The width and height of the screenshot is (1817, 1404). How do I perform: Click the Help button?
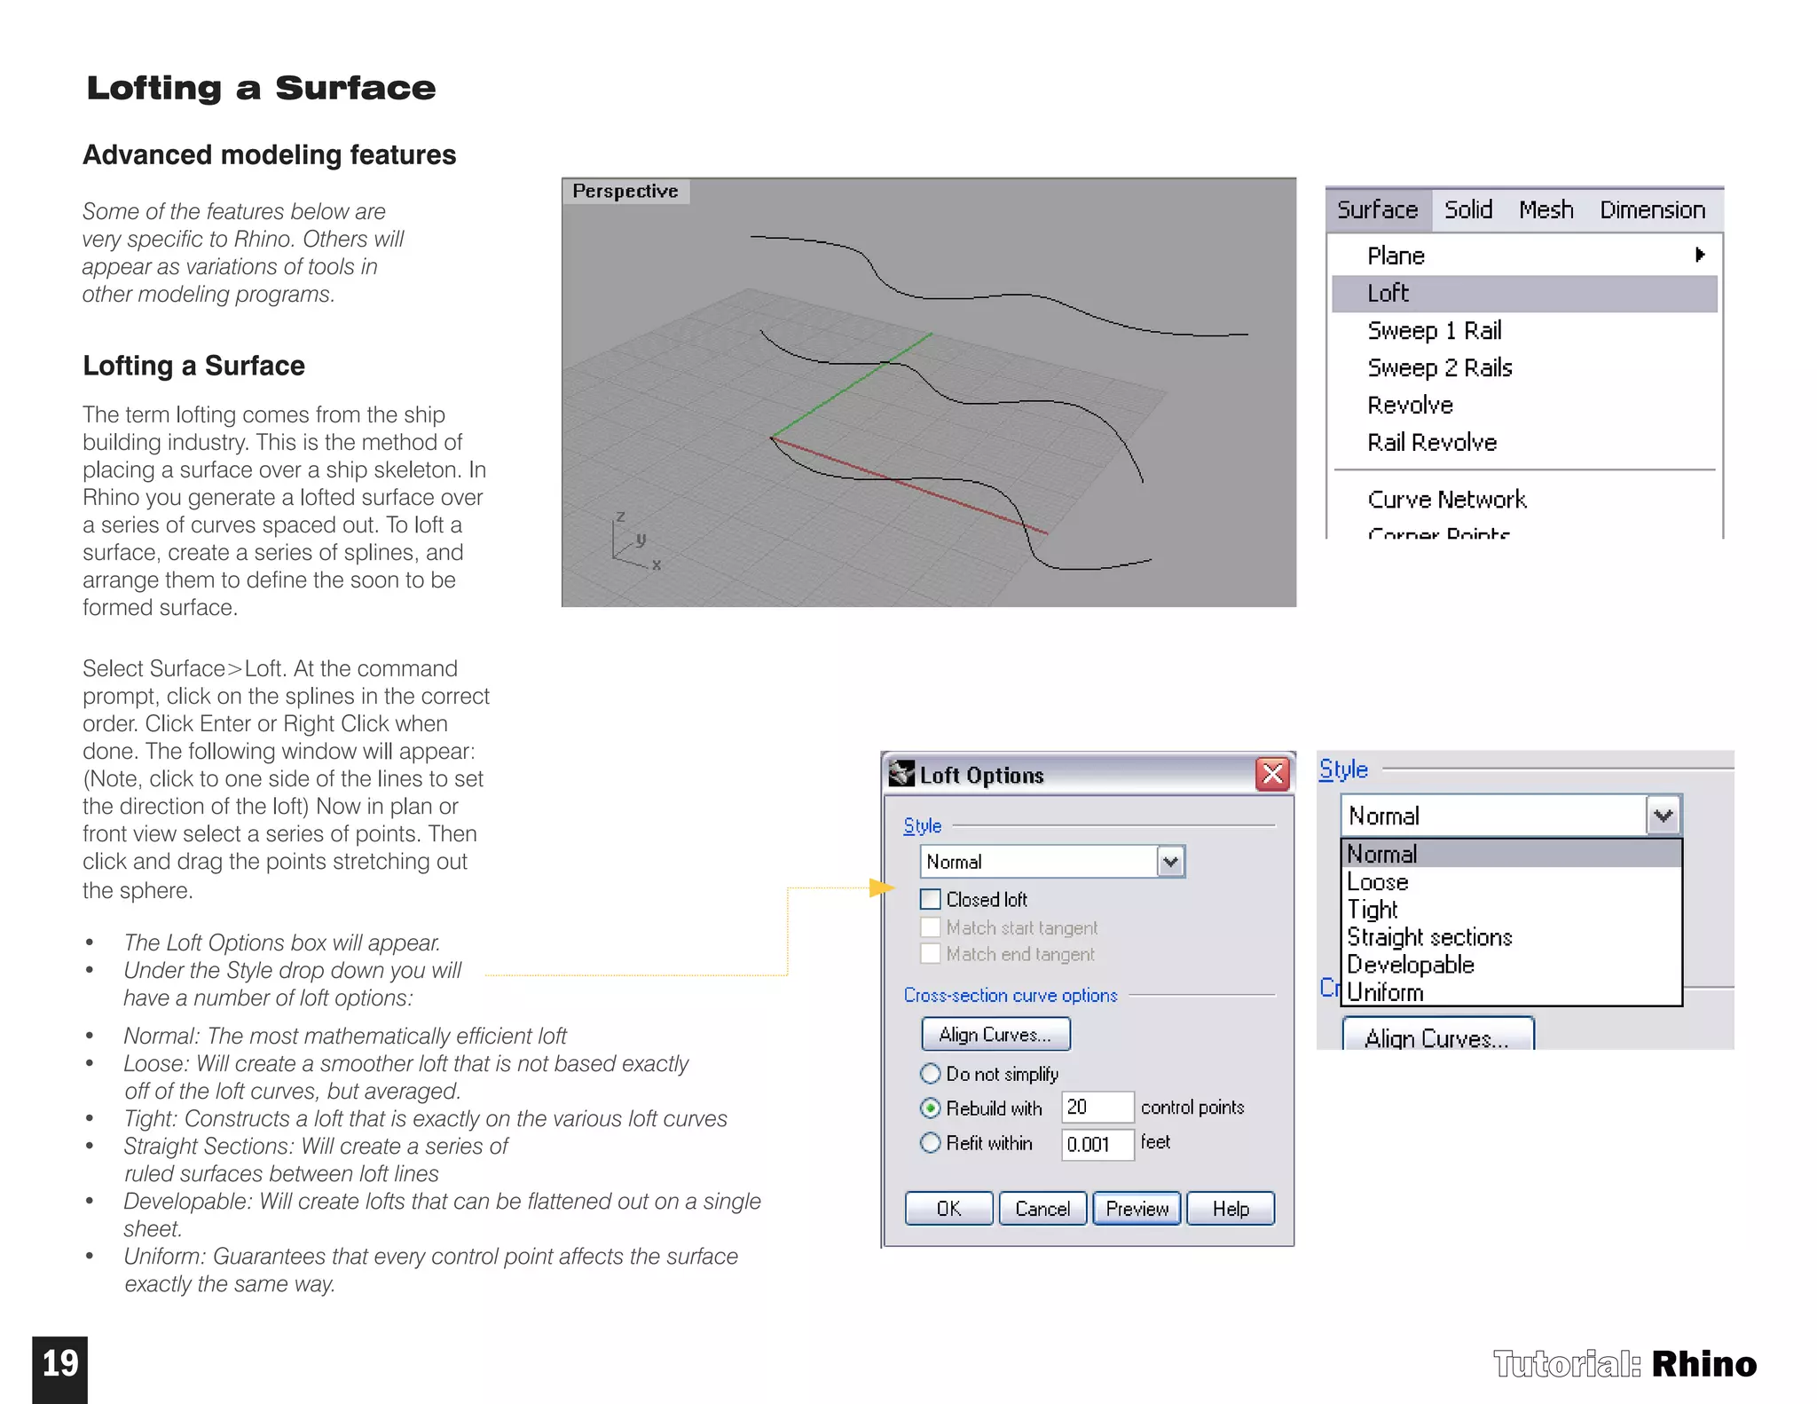click(1231, 1208)
